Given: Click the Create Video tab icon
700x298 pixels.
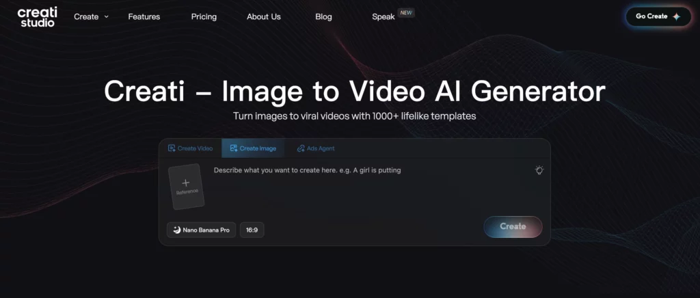Looking at the screenshot, I should [172, 148].
